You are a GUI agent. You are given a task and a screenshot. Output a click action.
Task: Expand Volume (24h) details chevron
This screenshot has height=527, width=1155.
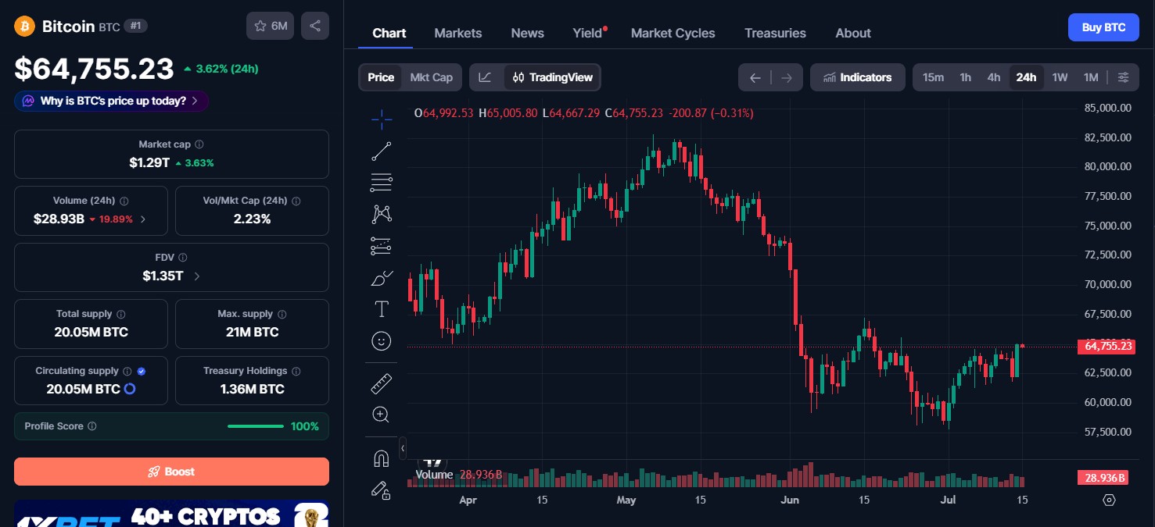tap(142, 219)
